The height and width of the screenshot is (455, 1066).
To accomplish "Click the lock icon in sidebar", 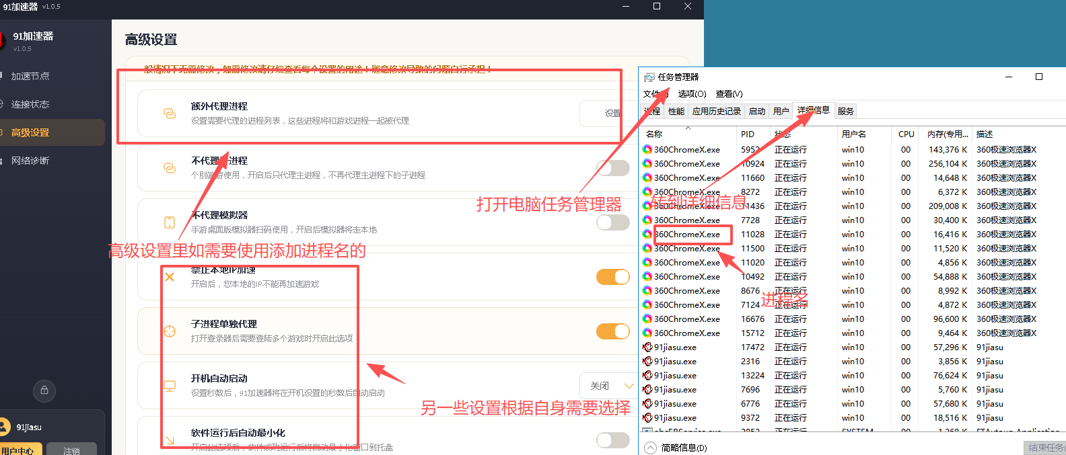I will tap(44, 390).
